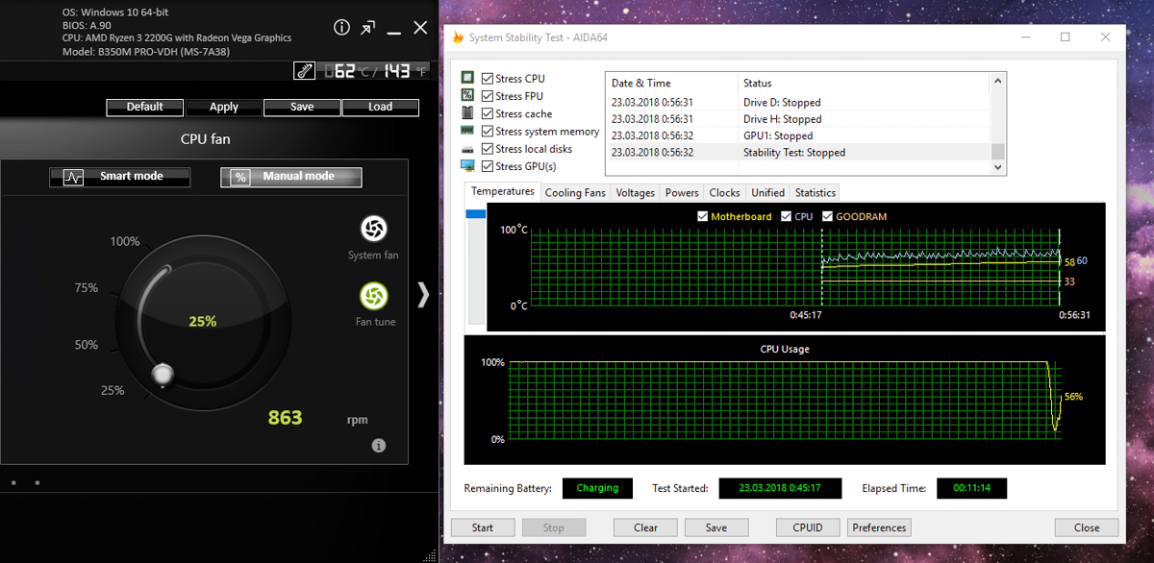Start the Fan tune function
The image size is (1154, 563).
pyautogui.click(x=373, y=296)
